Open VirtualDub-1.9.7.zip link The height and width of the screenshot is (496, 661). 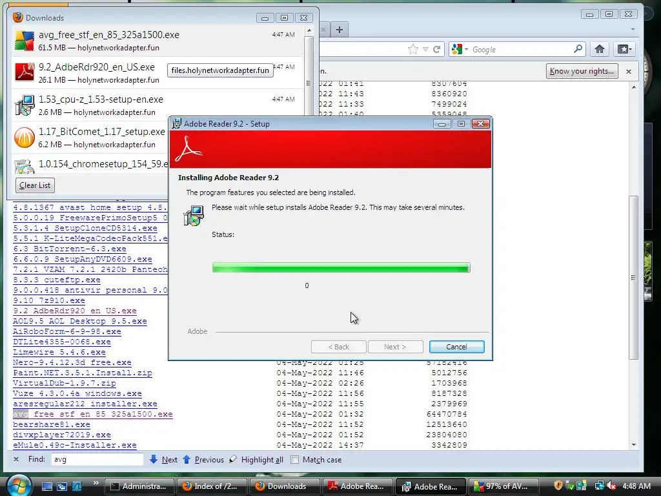65,384
